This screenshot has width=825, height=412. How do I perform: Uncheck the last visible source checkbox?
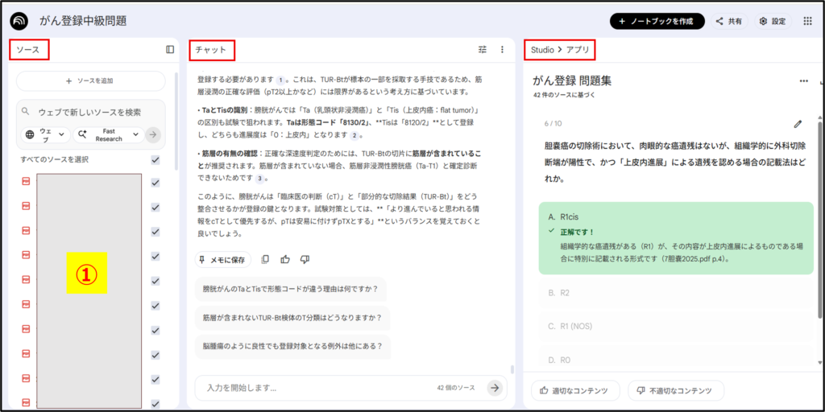click(x=155, y=403)
